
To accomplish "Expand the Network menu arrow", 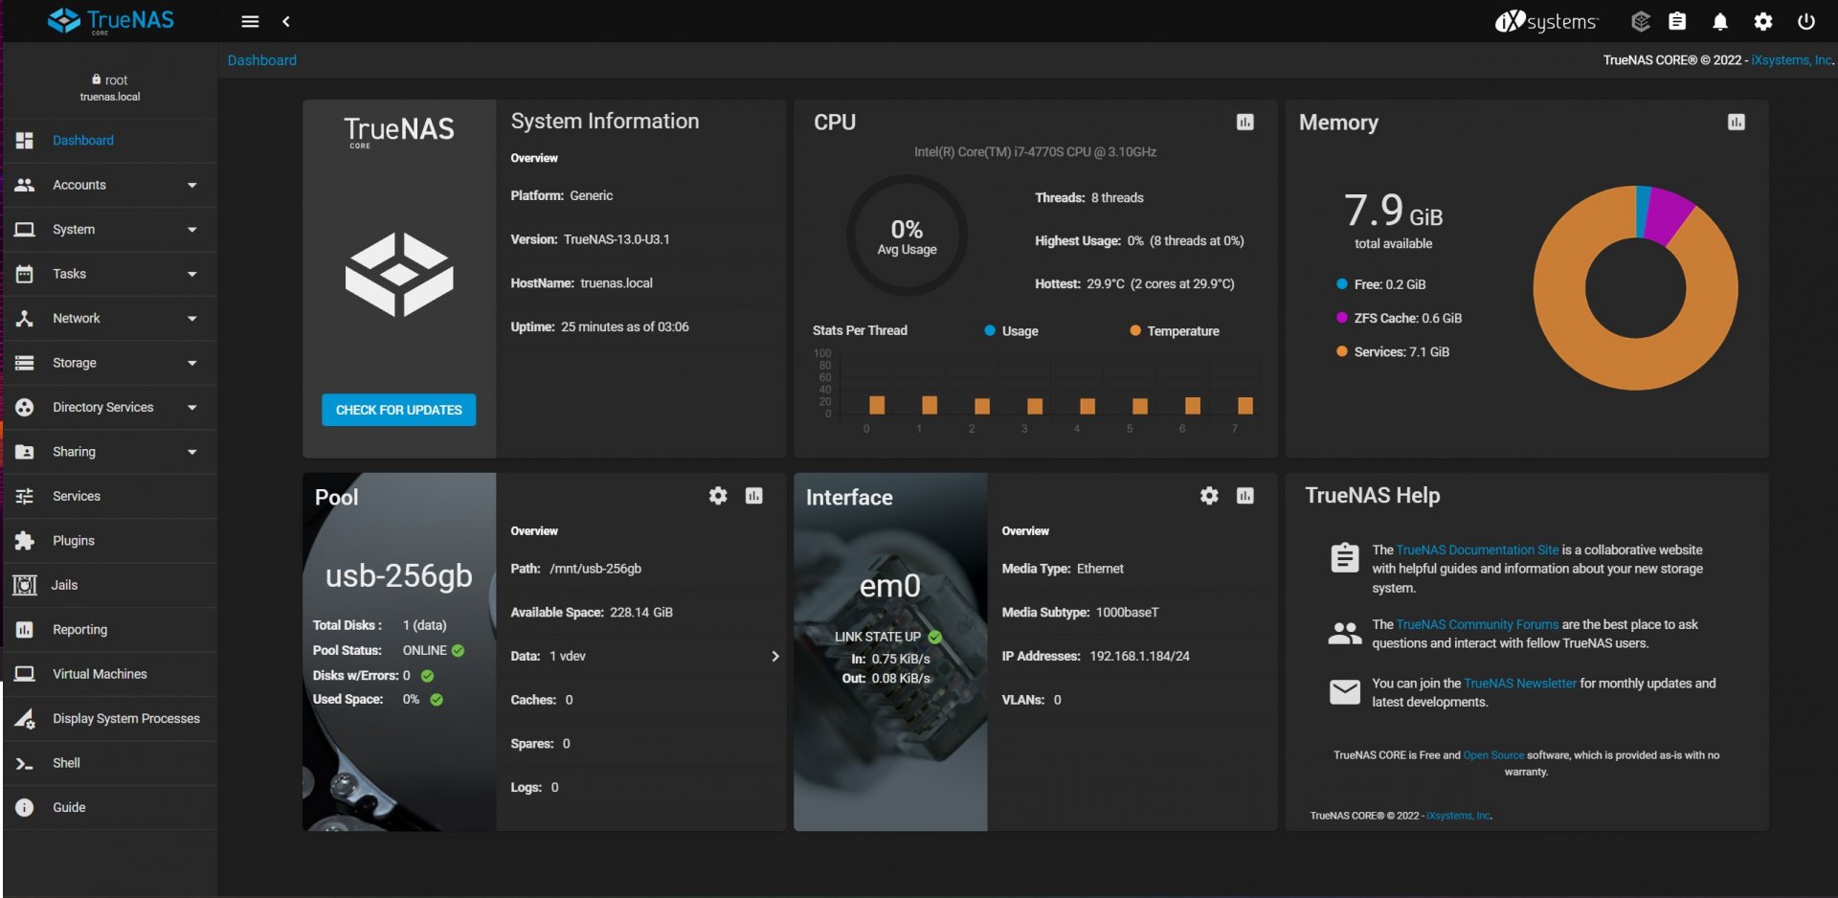I will [x=191, y=318].
